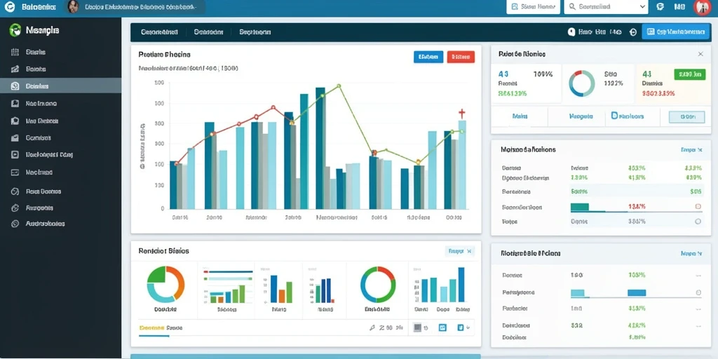Click the pencil edit icon below the mini charts
Screen dimensions: 718x359
pyautogui.click(x=372, y=328)
